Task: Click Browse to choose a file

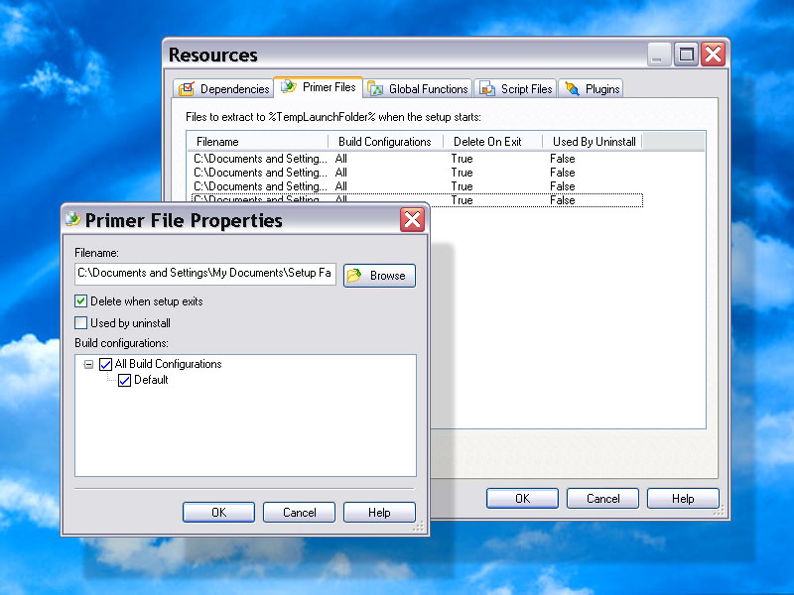Action: (x=380, y=276)
